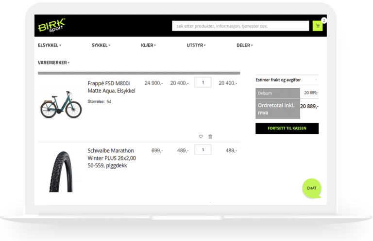Screen dimensions: 373x241
Task: Open the DELER menu
Action: click(x=244, y=45)
